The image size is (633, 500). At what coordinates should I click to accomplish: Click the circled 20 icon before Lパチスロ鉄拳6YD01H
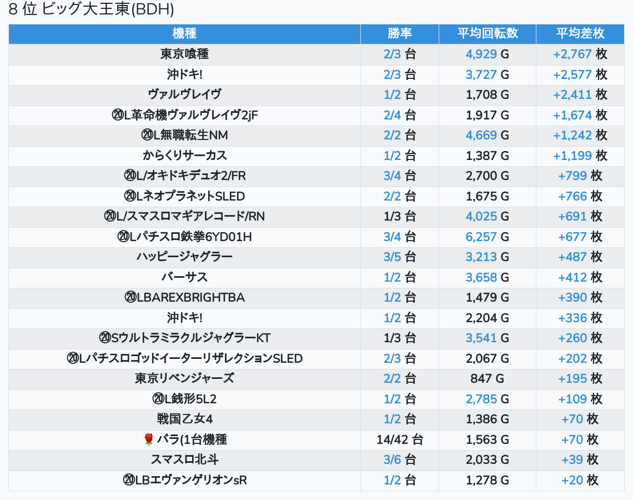tap(123, 237)
